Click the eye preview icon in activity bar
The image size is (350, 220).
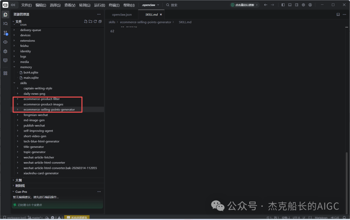pos(6,42)
